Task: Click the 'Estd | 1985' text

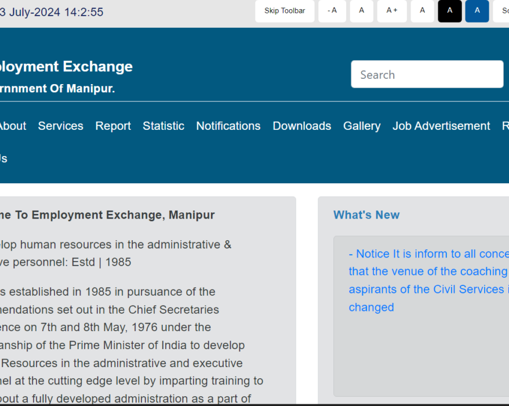Action: (101, 262)
